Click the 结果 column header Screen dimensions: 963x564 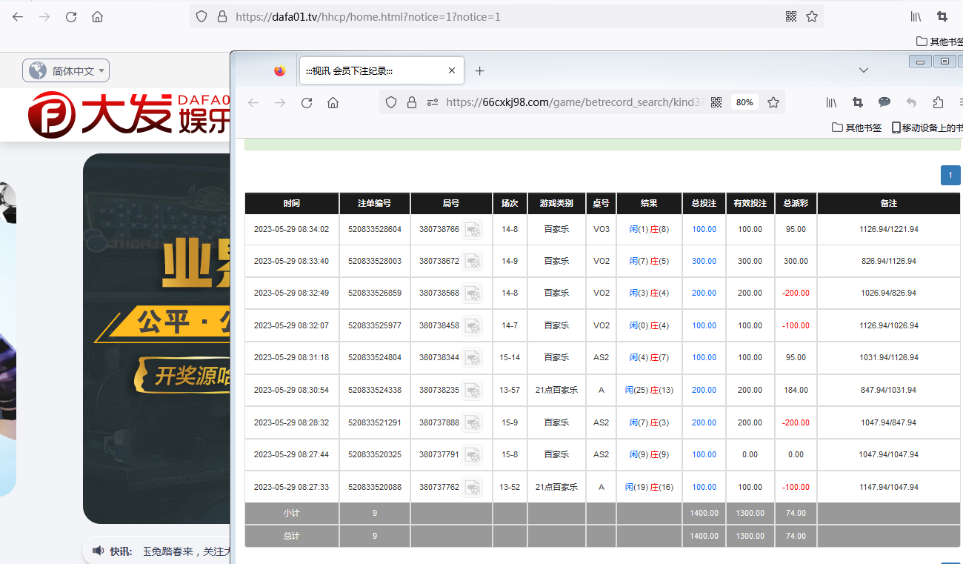(x=649, y=203)
